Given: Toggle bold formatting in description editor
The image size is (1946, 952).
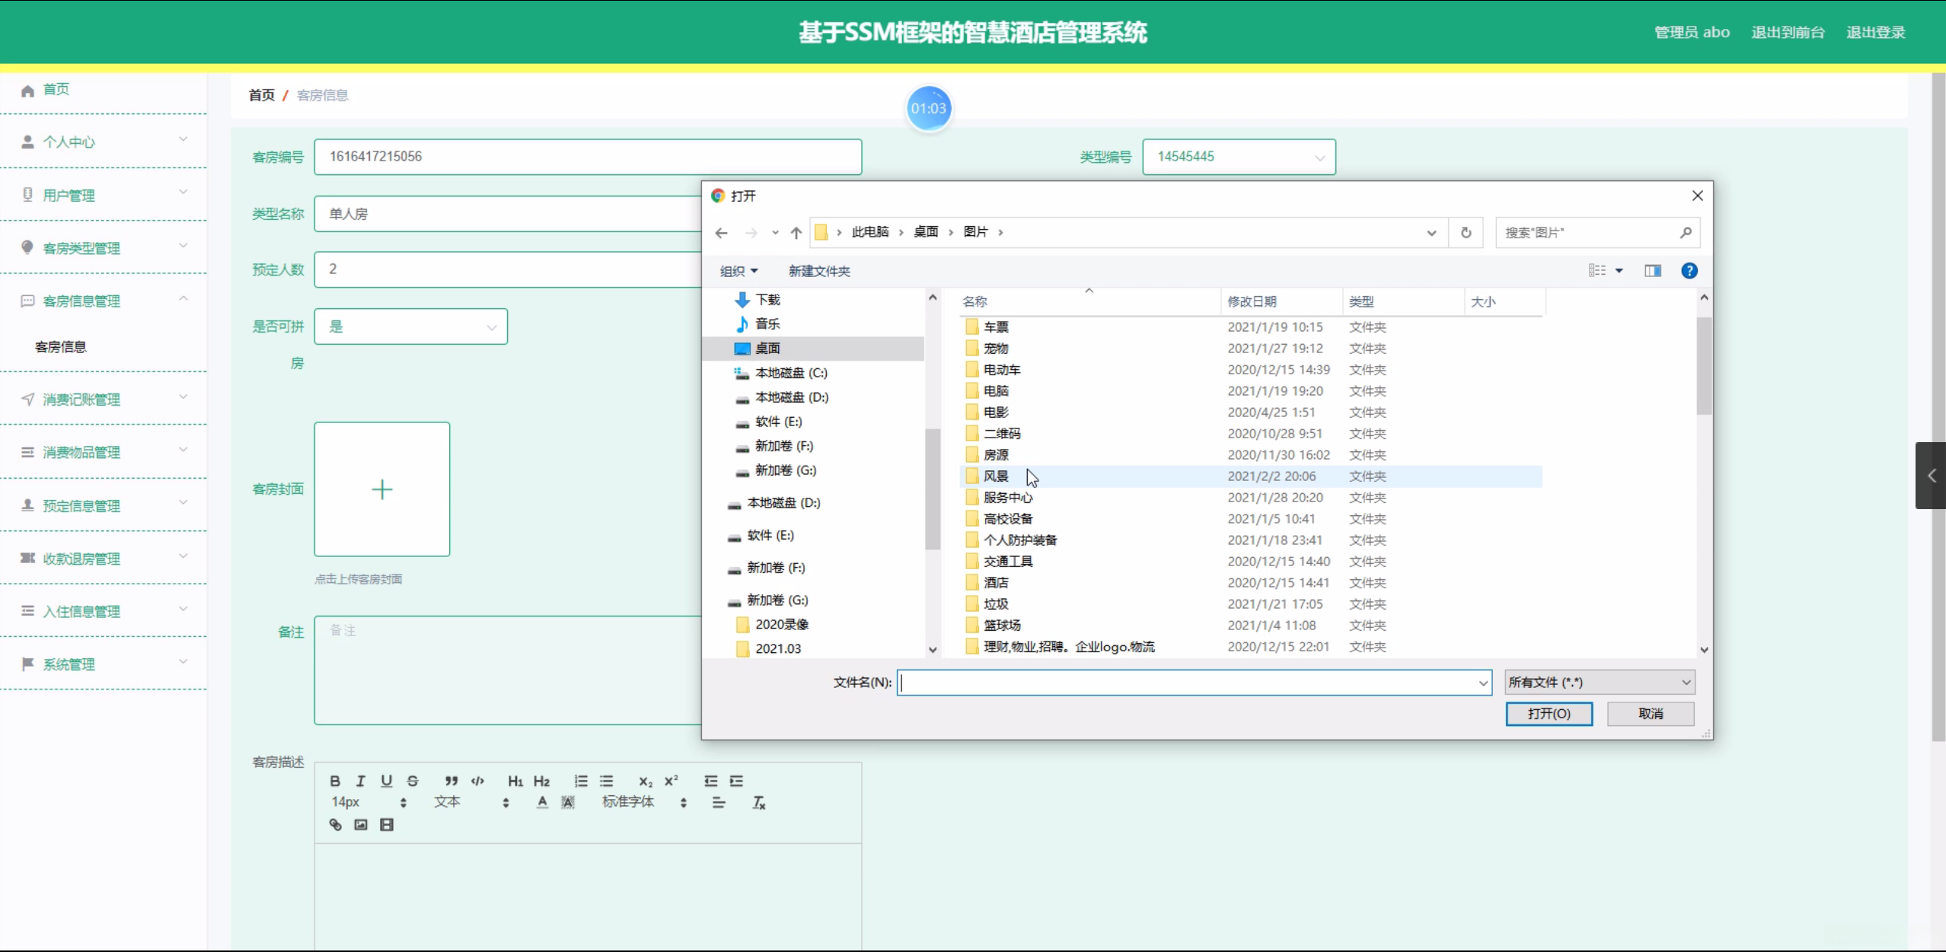Looking at the screenshot, I should (335, 781).
